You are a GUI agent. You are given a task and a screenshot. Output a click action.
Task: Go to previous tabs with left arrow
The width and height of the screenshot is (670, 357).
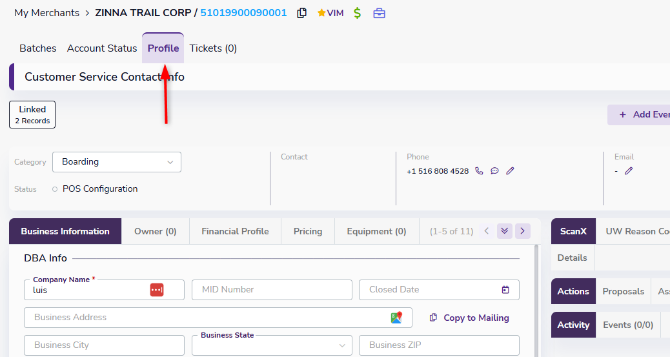click(x=486, y=231)
